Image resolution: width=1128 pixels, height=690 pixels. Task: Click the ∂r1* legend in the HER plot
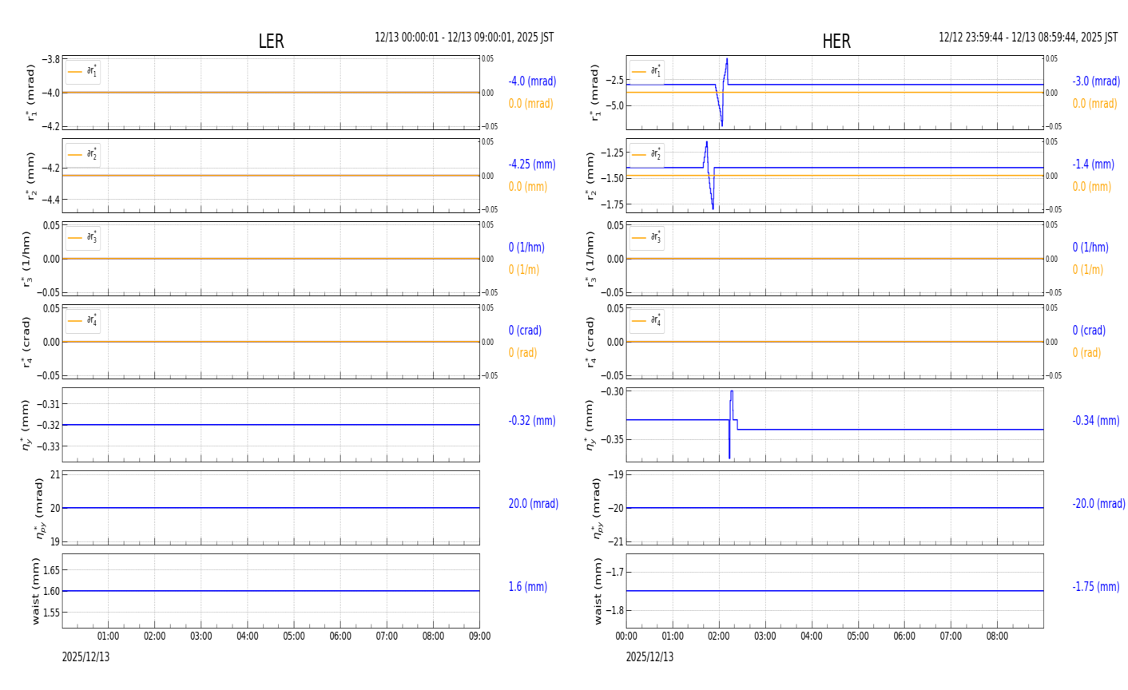coord(646,72)
